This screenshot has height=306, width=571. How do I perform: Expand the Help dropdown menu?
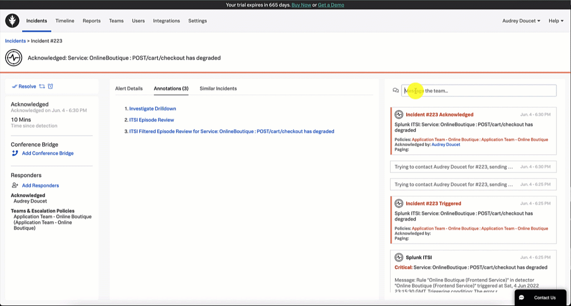click(556, 21)
